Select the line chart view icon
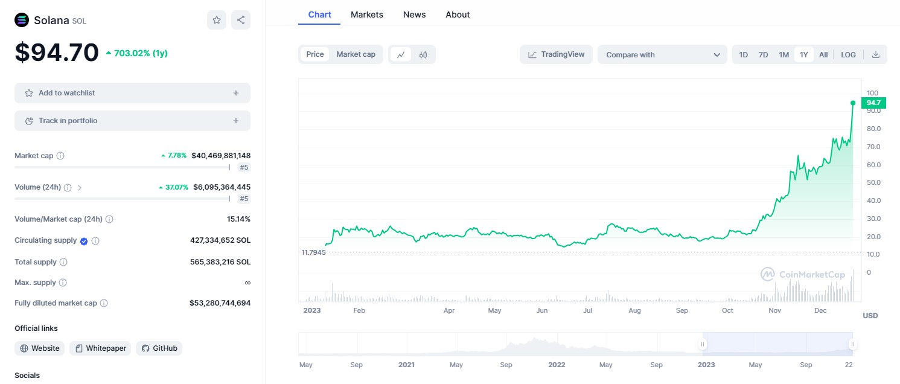 pos(401,54)
